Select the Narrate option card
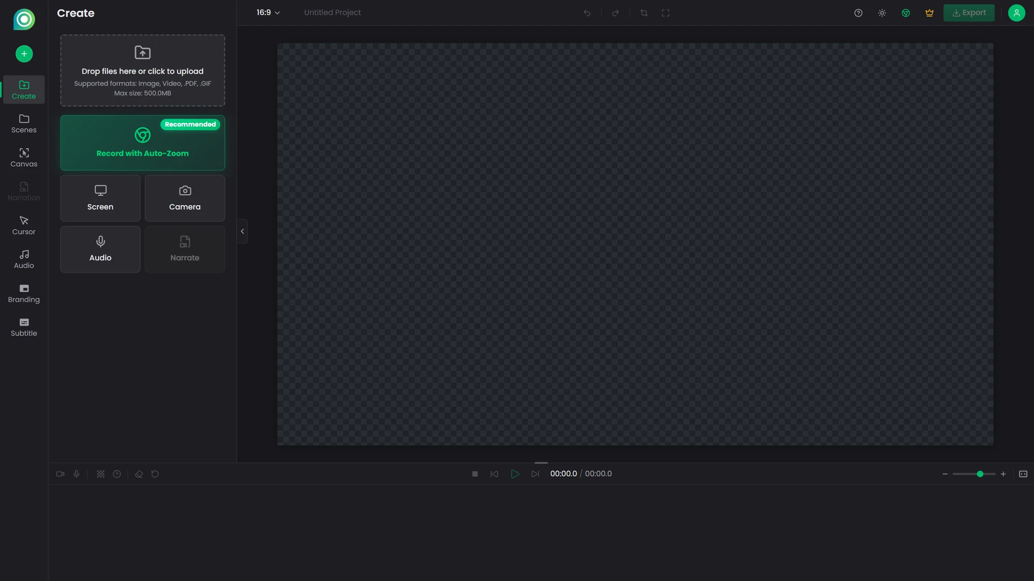Viewport: 1034px width, 581px height. 185,249
